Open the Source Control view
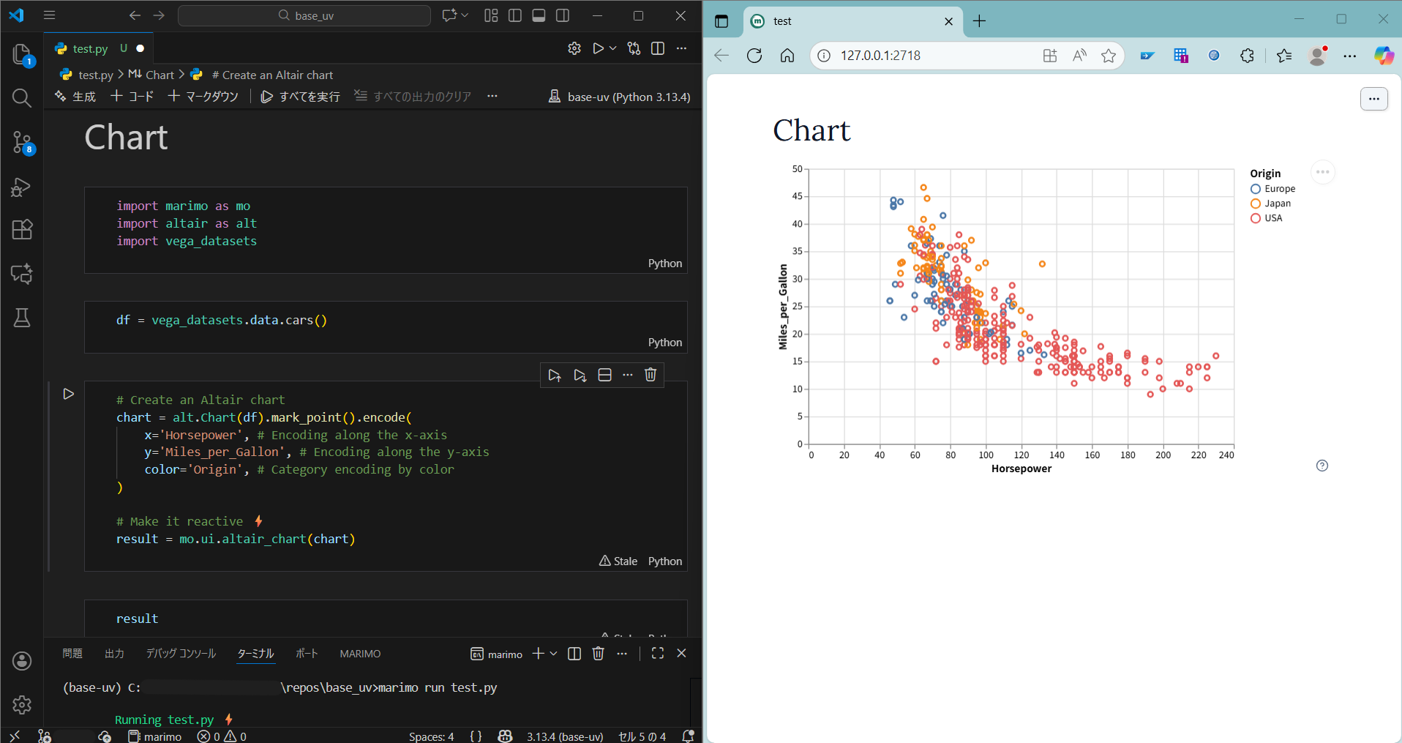Viewport: 1402px width, 743px height. coord(22,143)
